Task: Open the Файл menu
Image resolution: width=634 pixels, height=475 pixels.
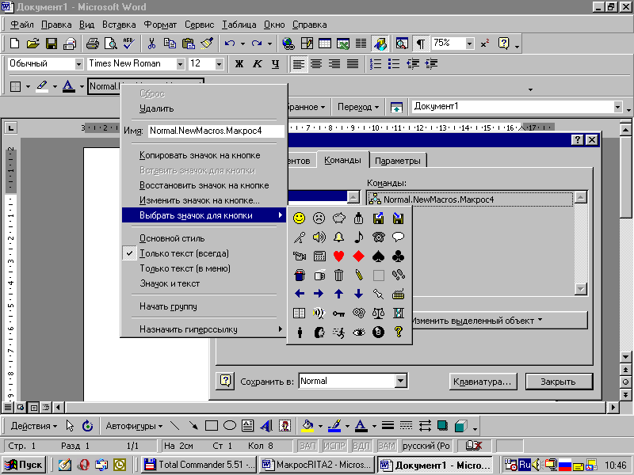Action: pyautogui.click(x=22, y=25)
